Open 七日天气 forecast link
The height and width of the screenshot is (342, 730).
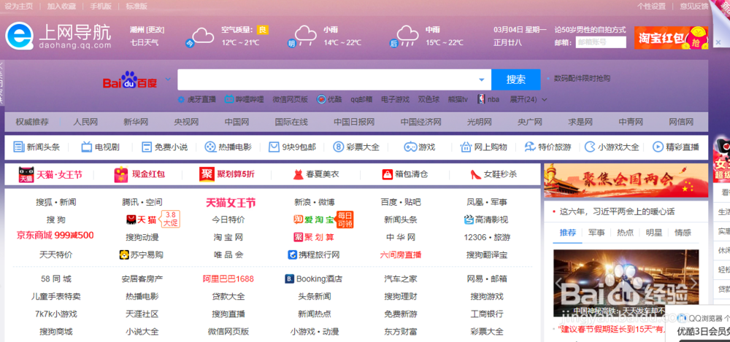pos(145,42)
